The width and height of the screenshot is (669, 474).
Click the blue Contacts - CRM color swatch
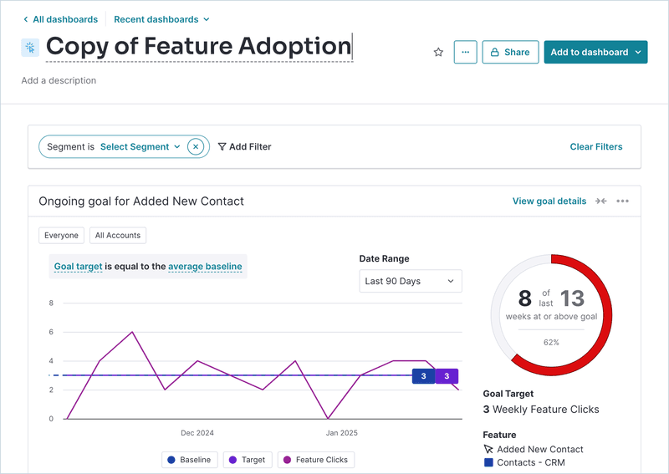click(488, 462)
